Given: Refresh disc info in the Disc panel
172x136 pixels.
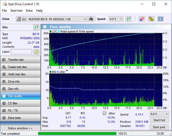Looking at the screenshot, I should click(36, 27).
